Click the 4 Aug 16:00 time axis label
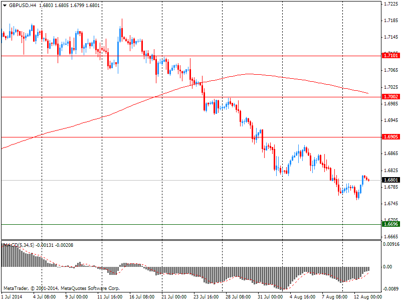The image size is (401, 301). tap(303, 297)
